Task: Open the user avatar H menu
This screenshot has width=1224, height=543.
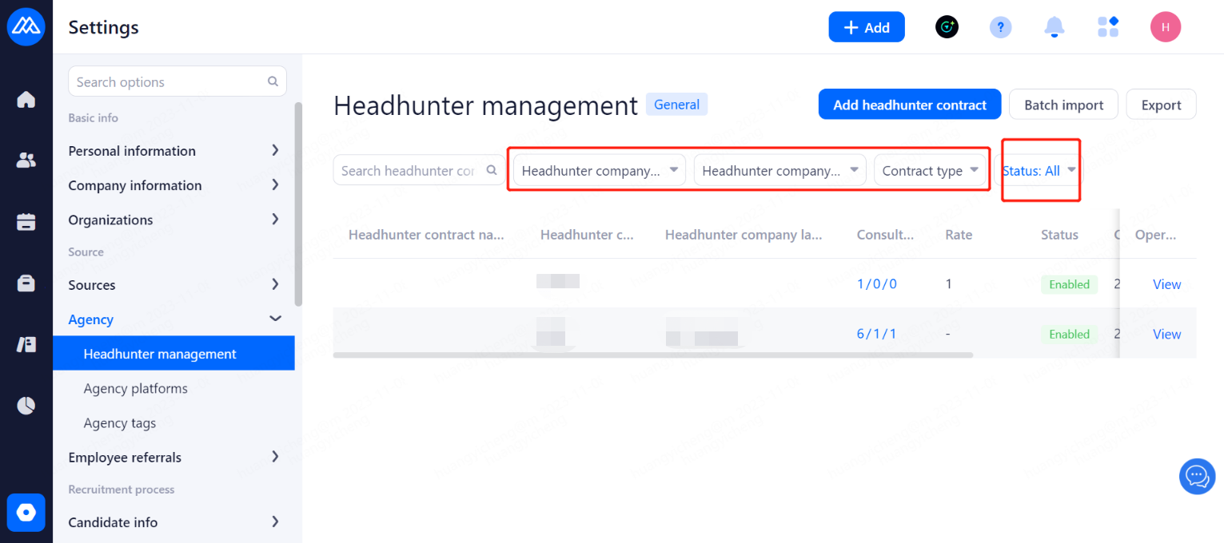Action: [1166, 27]
